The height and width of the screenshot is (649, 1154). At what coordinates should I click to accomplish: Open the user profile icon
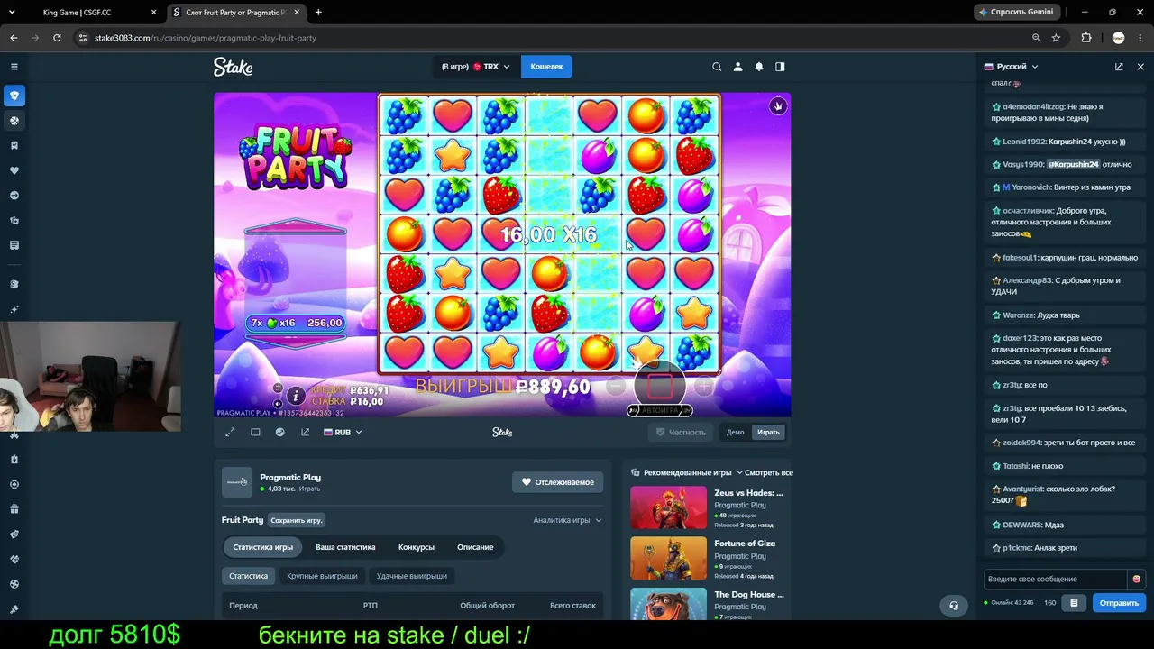click(737, 67)
